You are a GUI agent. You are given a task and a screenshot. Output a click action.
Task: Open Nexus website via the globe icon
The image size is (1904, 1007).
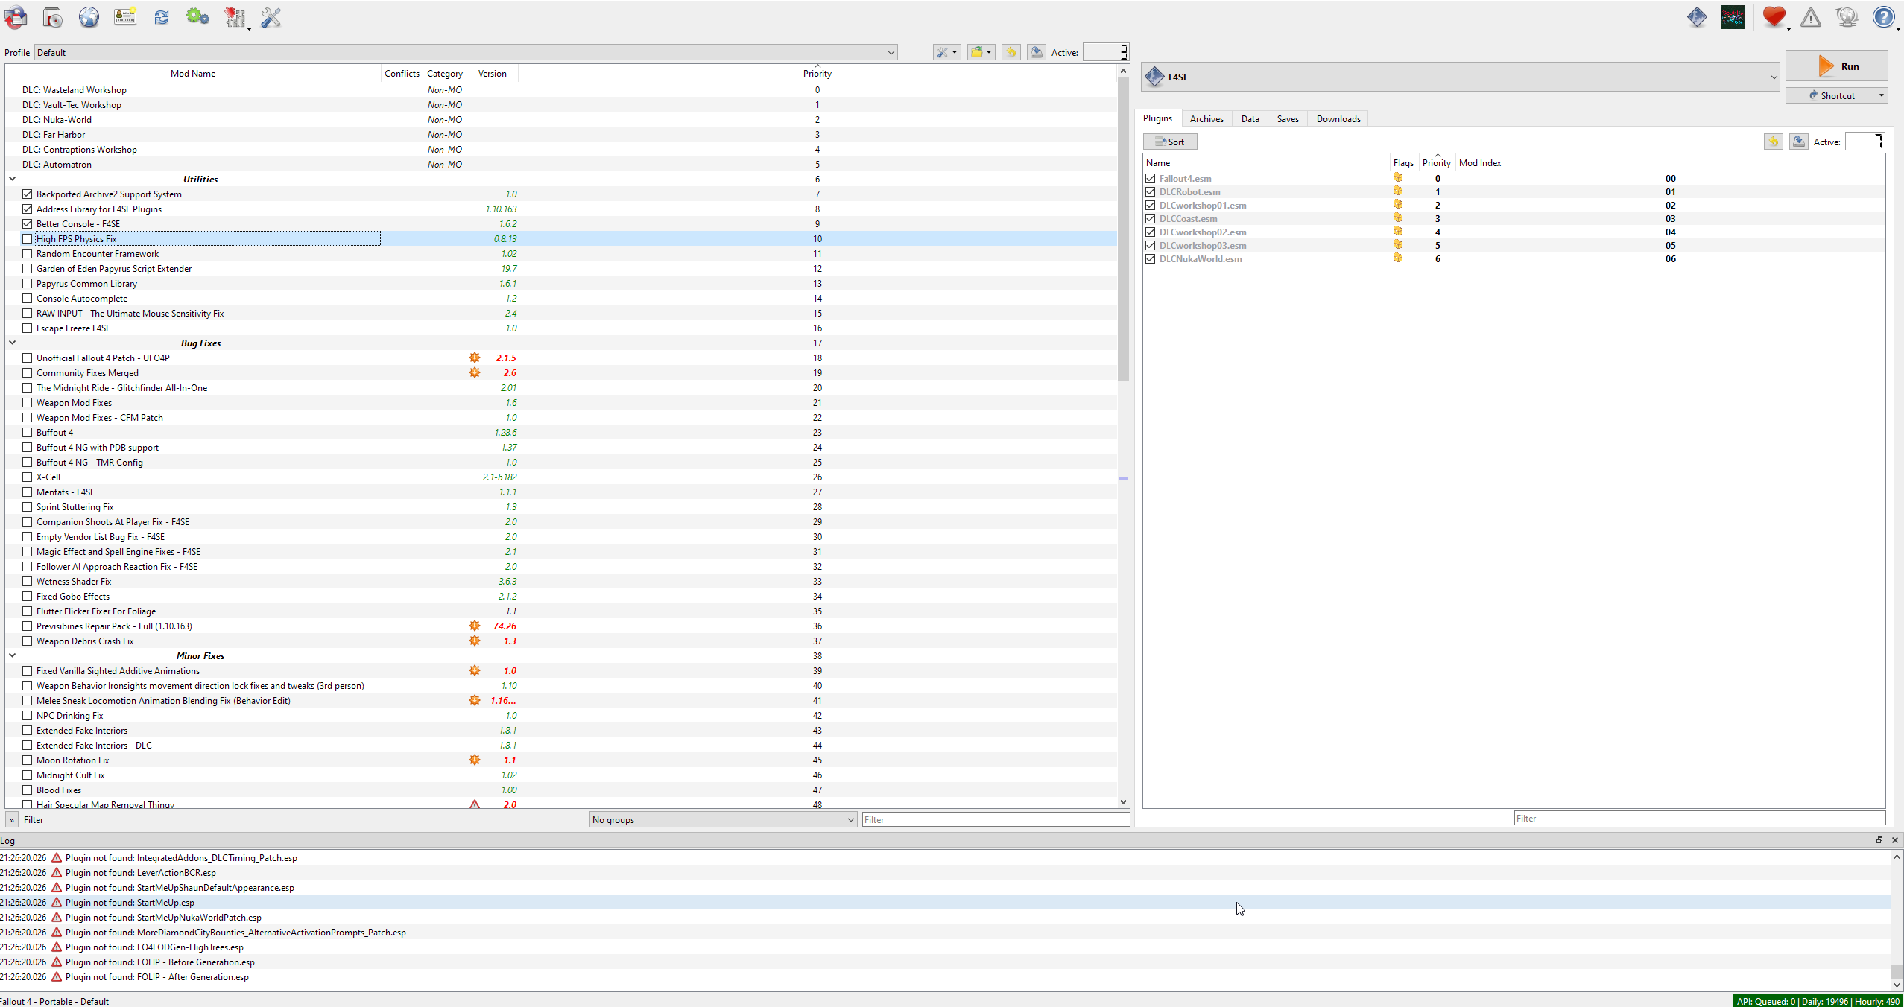pyautogui.click(x=89, y=17)
